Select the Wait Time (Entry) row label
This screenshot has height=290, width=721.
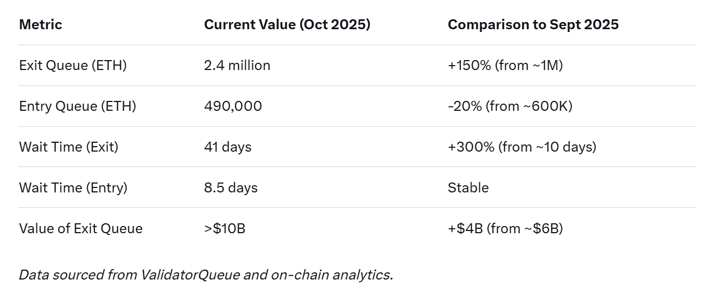pyautogui.click(x=73, y=188)
